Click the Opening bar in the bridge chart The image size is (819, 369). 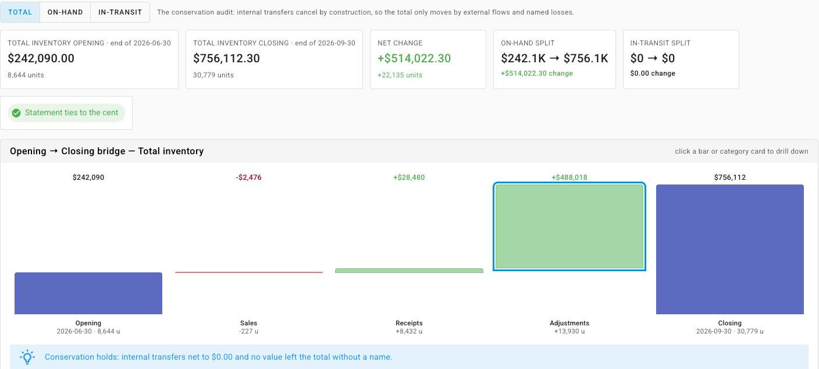tap(88, 293)
